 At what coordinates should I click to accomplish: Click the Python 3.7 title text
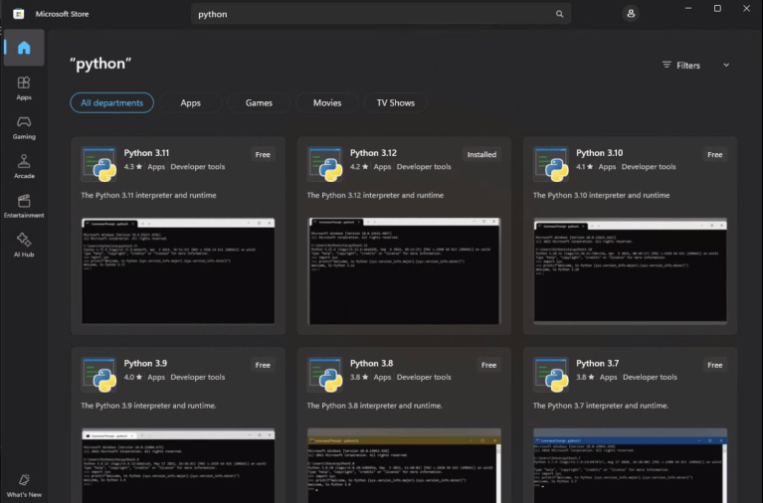click(x=598, y=364)
